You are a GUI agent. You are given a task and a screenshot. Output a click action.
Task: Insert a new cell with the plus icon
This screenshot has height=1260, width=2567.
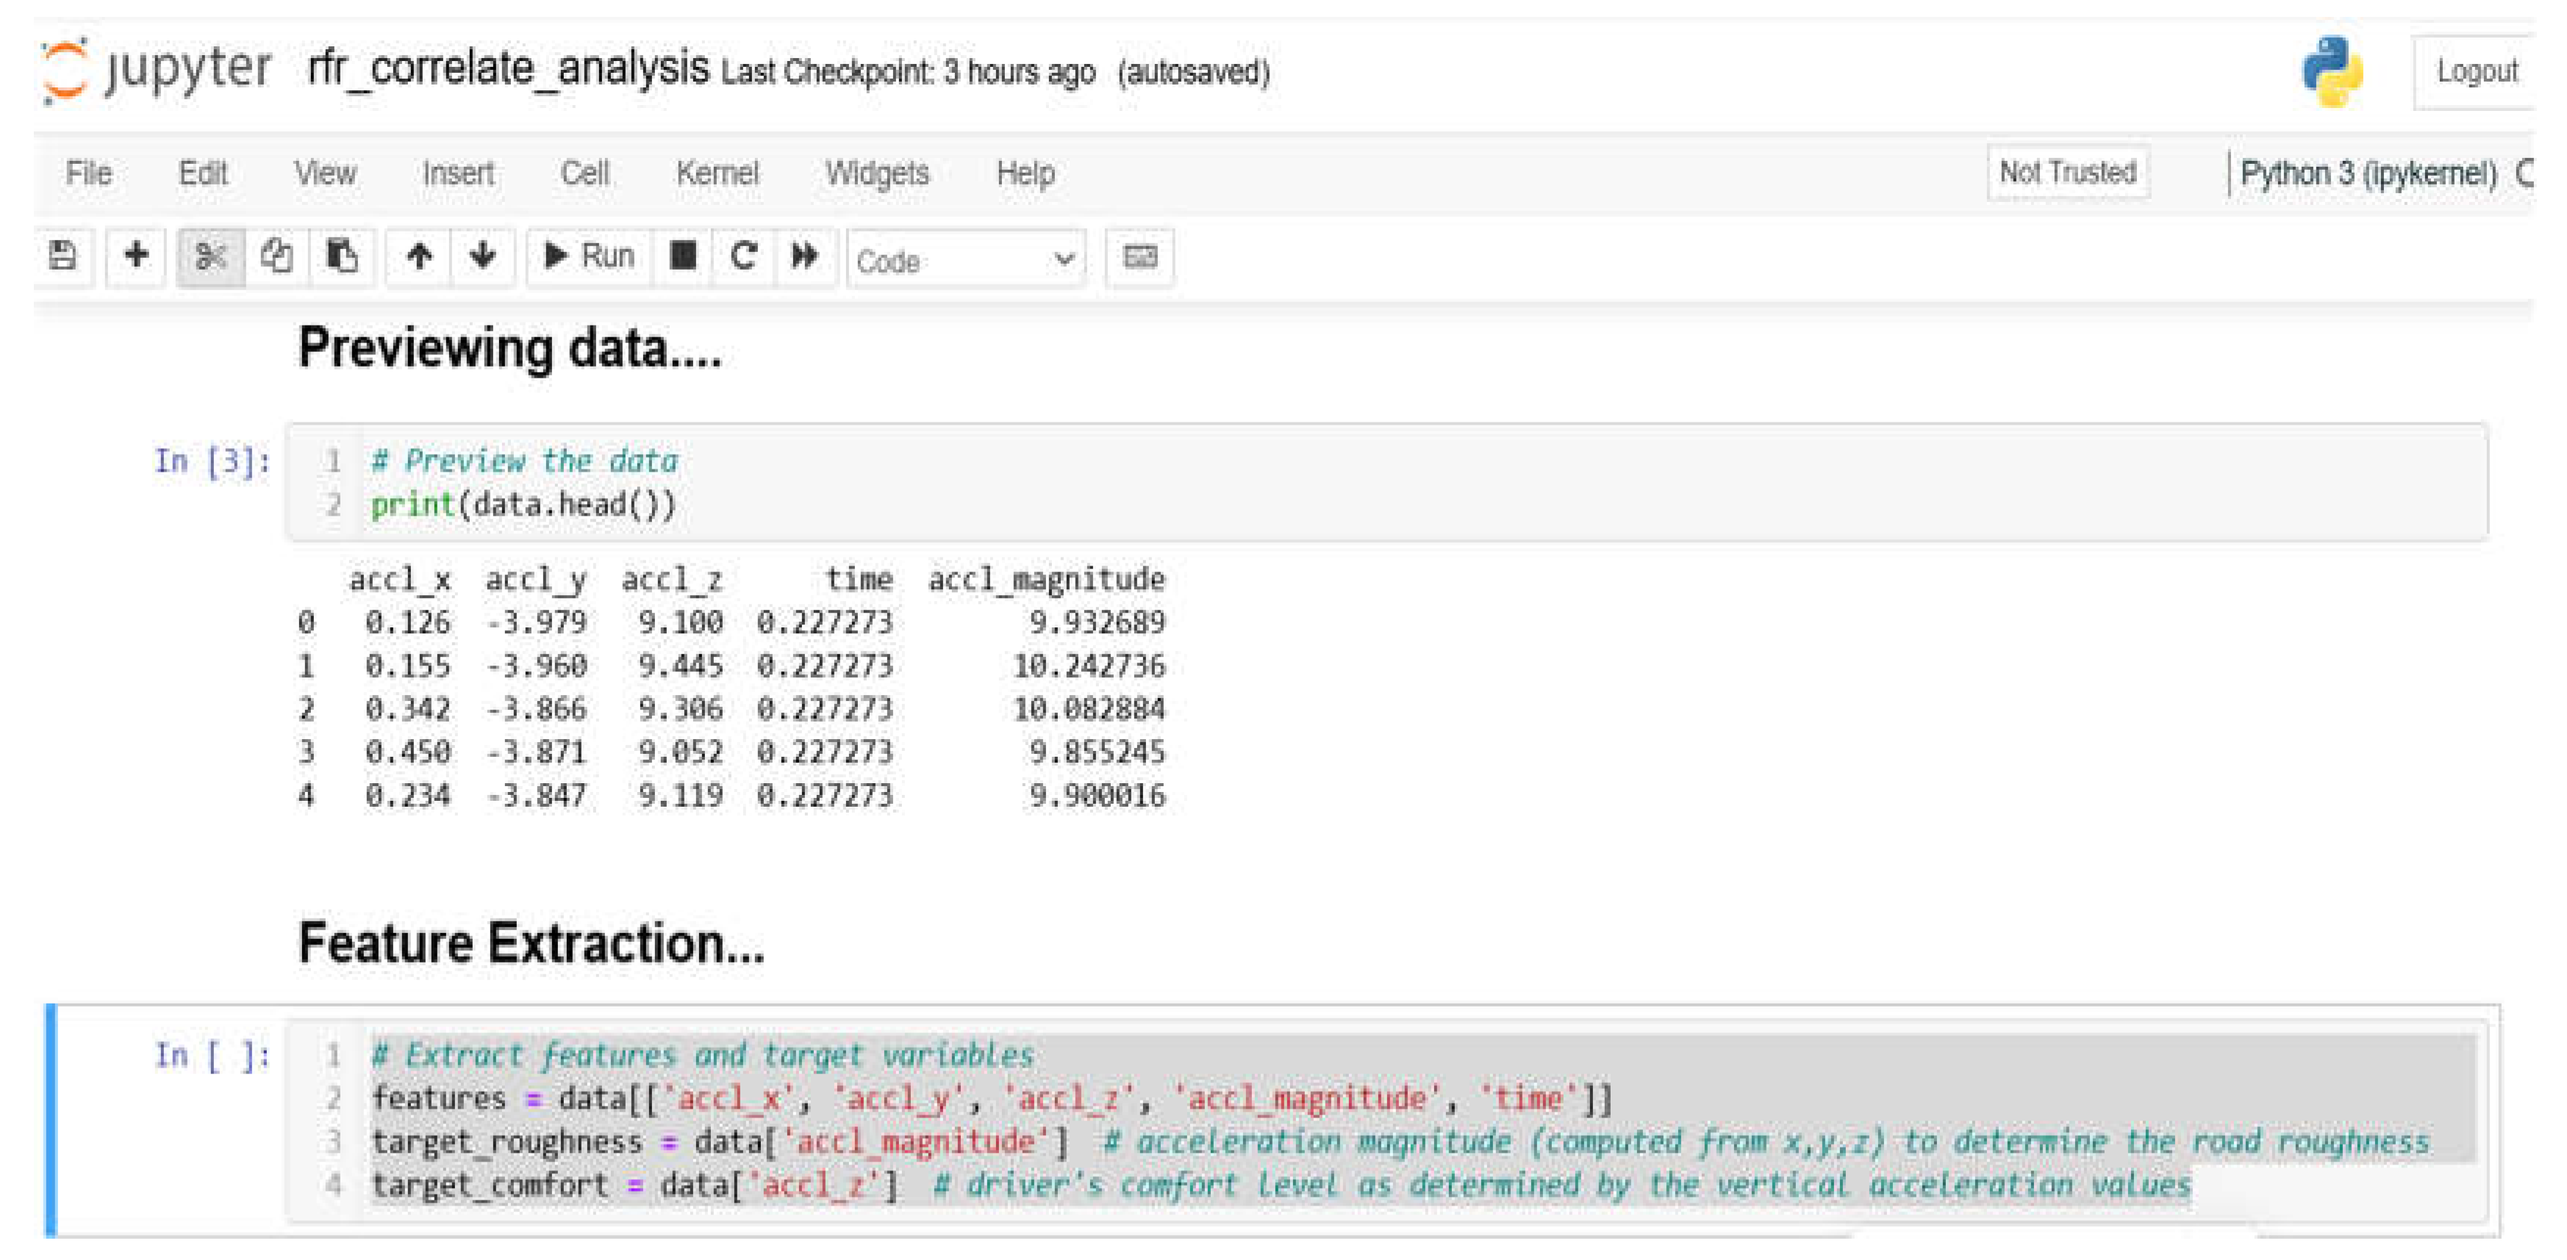[135, 256]
